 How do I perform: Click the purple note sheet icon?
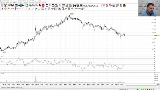(117, 5)
